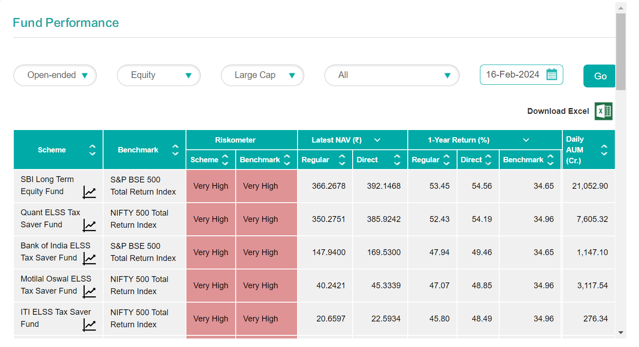639x347 pixels.
Task: Click NAV value 147.9400
Action: pos(328,252)
